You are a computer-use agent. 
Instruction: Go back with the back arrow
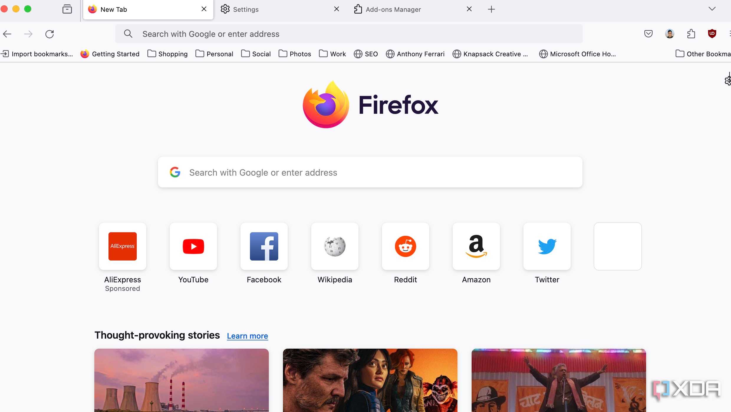coord(7,34)
